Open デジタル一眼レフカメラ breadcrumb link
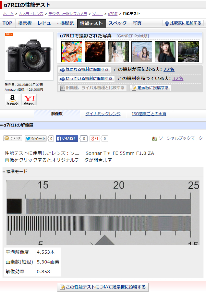 (68, 14)
